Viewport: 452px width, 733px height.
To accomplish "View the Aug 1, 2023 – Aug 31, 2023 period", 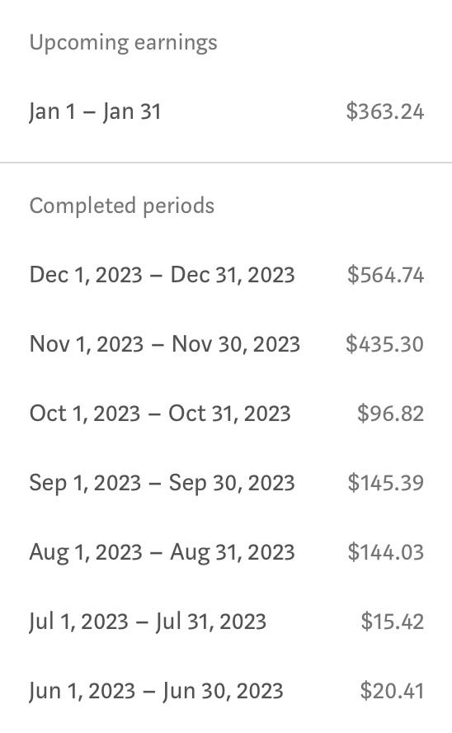I will coord(226,552).
